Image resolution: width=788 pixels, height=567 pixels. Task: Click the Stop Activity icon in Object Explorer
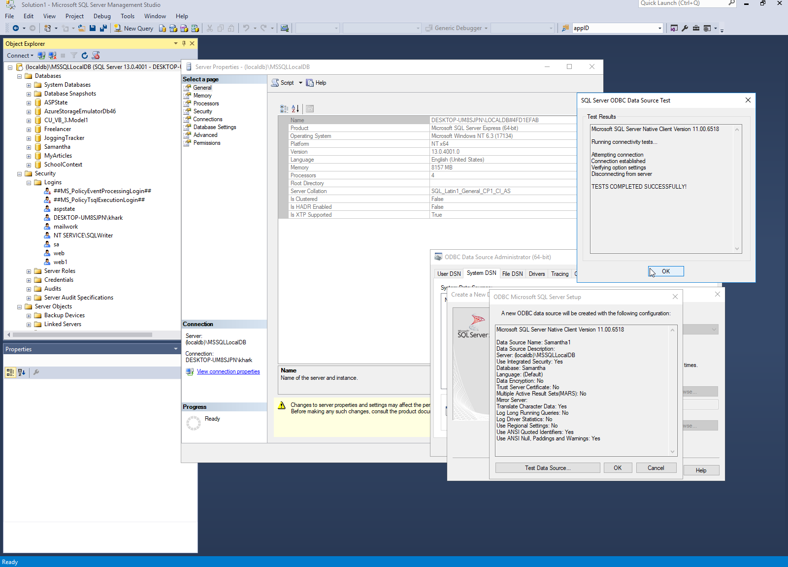tap(63, 55)
